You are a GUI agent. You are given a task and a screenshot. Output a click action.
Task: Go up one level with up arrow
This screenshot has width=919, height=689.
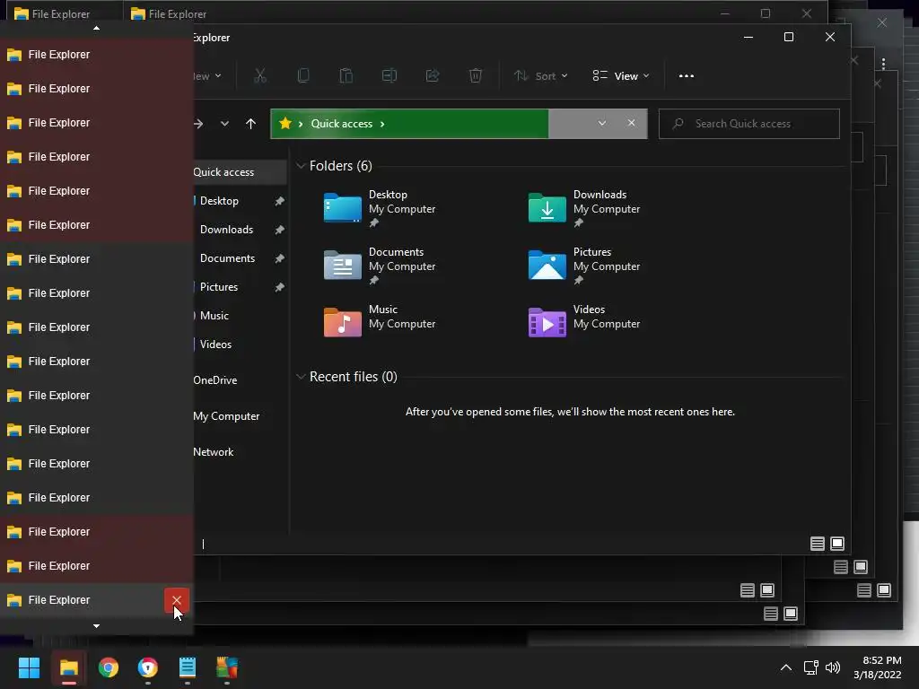tap(251, 124)
